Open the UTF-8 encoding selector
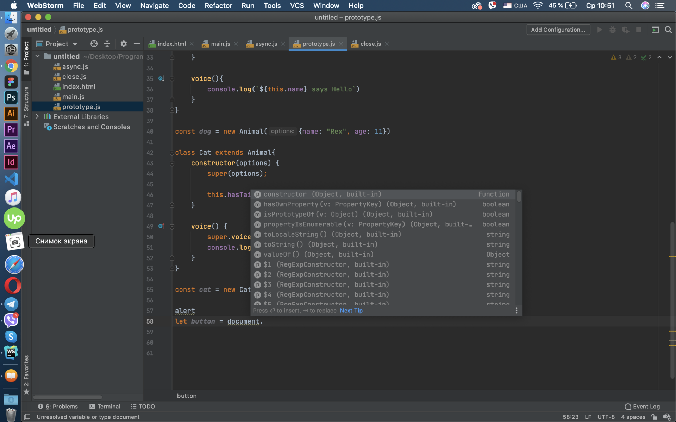Screen dimensions: 676x422 click(606, 417)
